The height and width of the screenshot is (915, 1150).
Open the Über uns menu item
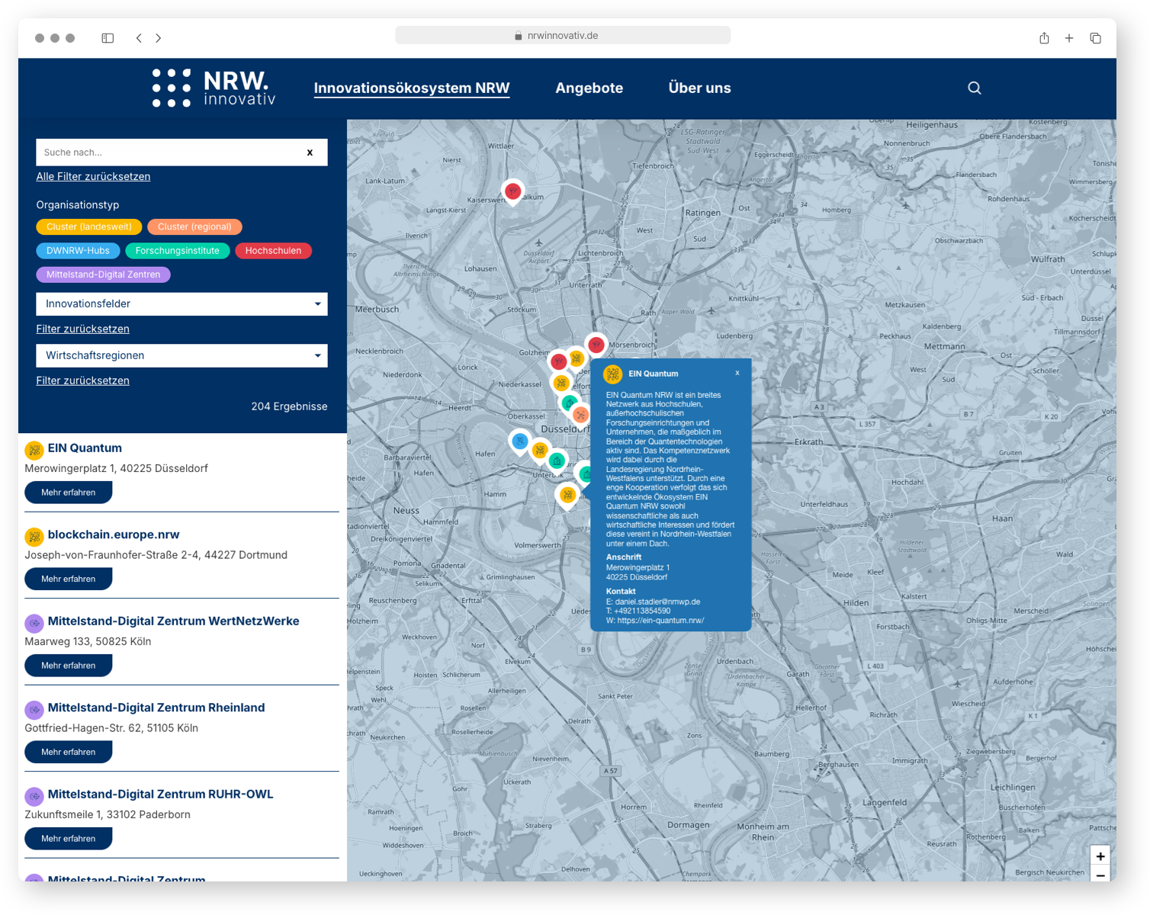coord(700,88)
